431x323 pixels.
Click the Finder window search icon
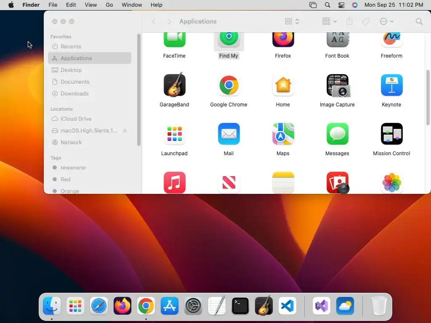(419, 21)
